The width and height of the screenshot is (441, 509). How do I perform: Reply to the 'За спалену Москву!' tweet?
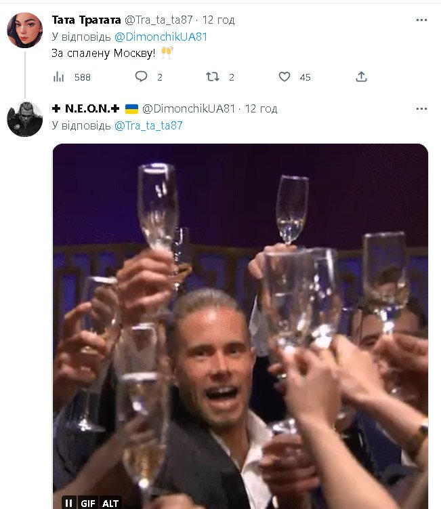(x=141, y=77)
